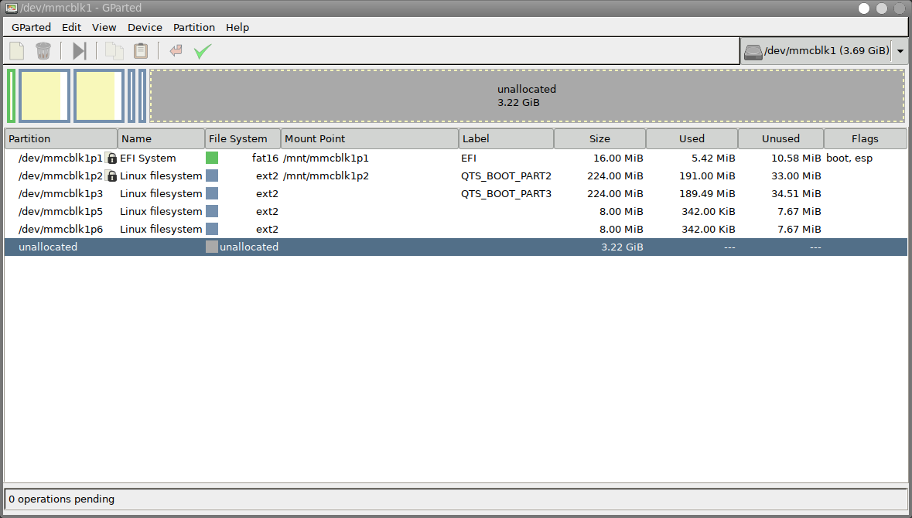
Task: Click the /mnt/mmcblk1p2 mount point cell
Action: click(326, 176)
